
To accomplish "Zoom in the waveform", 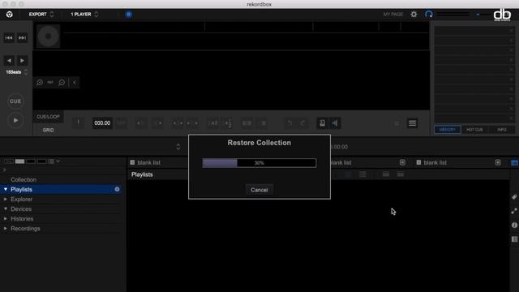I will pyautogui.click(x=40, y=83).
